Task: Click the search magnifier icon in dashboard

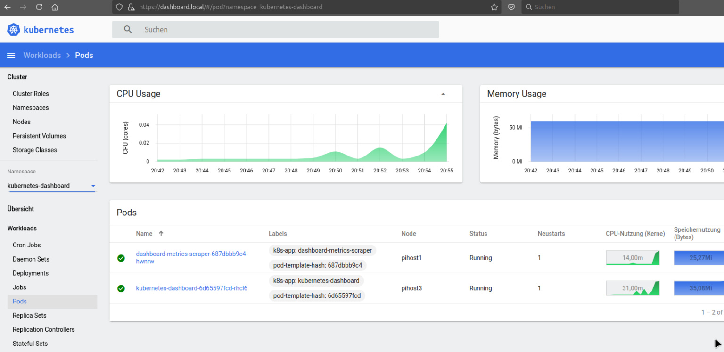Action: pyautogui.click(x=128, y=29)
